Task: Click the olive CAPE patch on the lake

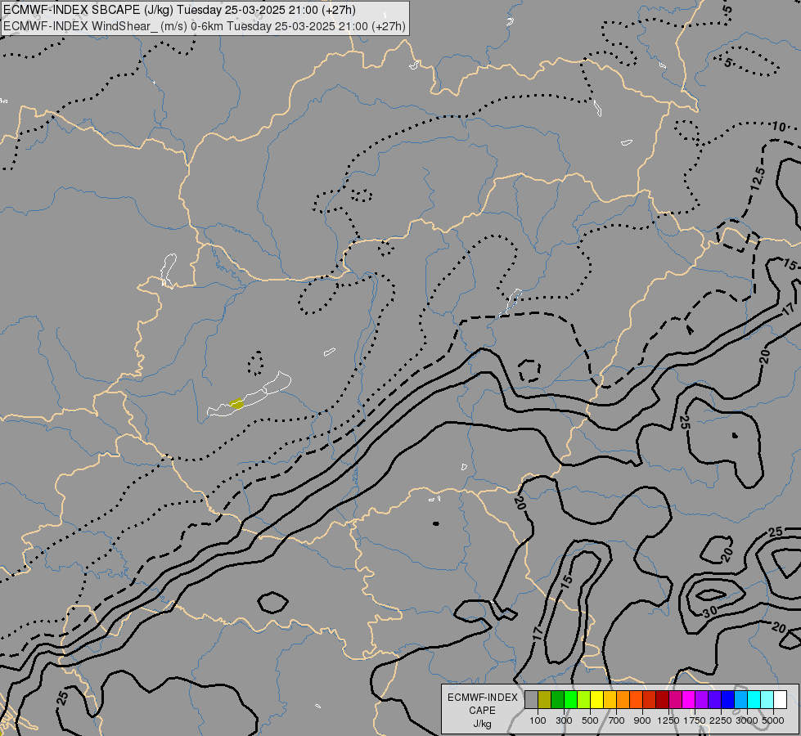Action: [x=236, y=403]
